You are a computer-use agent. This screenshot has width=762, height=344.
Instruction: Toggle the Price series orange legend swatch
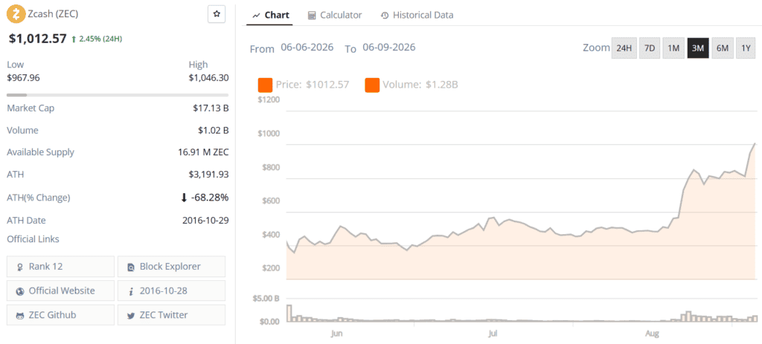[x=265, y=85]
